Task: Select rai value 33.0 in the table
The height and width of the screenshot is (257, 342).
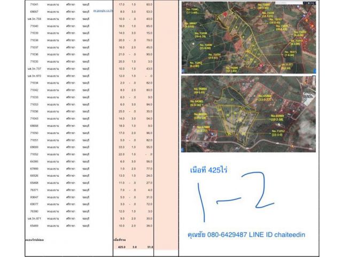Action: pos(122,147)
